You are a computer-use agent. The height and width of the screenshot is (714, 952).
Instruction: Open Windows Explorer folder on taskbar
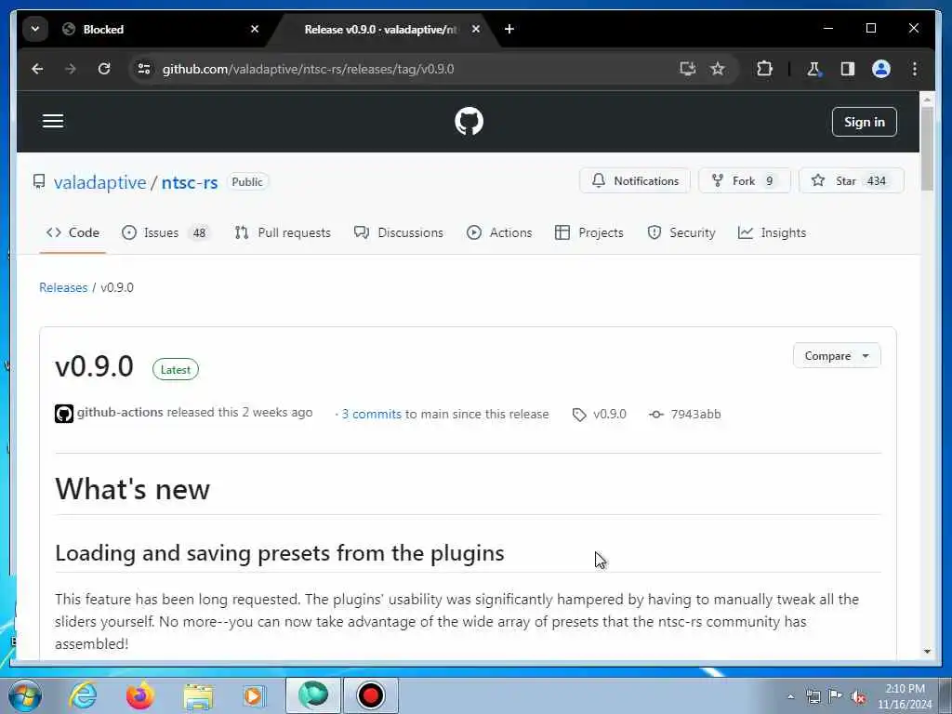point(198,696)
